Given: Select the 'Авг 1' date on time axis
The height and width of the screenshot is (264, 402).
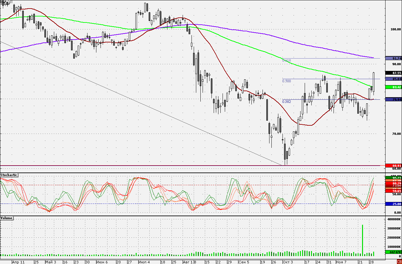Looking at the screenshot, I should [x=187, y=262].
